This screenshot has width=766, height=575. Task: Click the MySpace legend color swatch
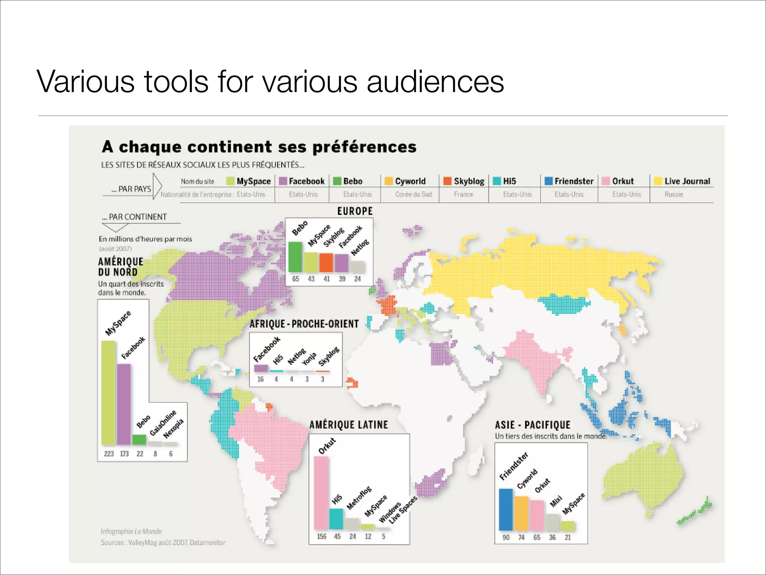point(230,181)
